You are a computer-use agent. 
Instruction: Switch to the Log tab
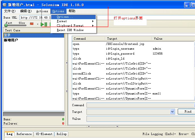[x=9, y=134]
